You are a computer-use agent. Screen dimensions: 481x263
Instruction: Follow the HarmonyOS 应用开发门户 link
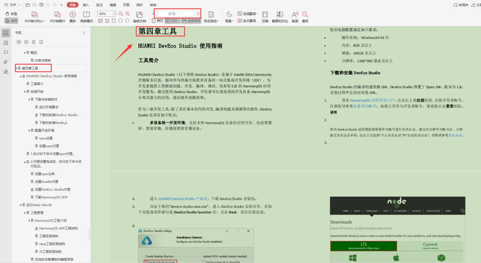tap(372, 100)
